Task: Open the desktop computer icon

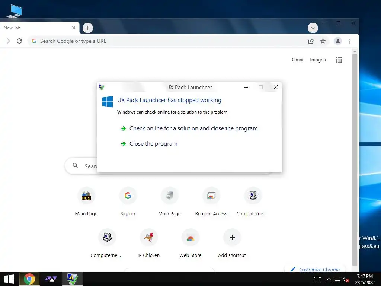Action: pyautogui.click(x=15, y=11)
